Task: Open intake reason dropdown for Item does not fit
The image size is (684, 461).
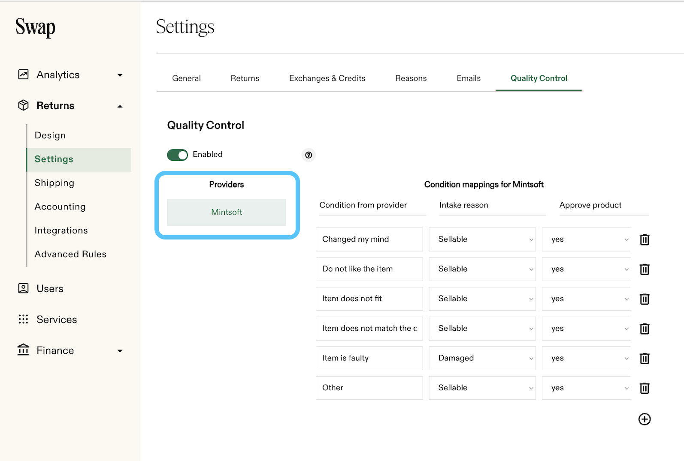Action: (482, 299)
